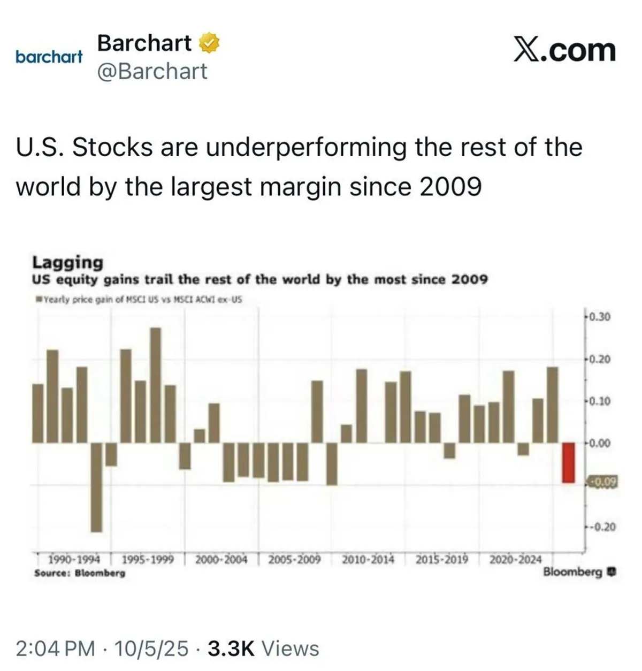642x671 pixels.
Task: Click the Bloomberg terminal icon at chart corner
Action: [x=613, y=571]
